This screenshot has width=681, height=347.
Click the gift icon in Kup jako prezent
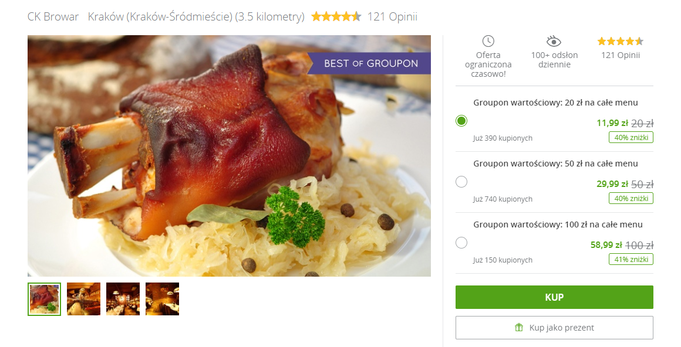518,328
